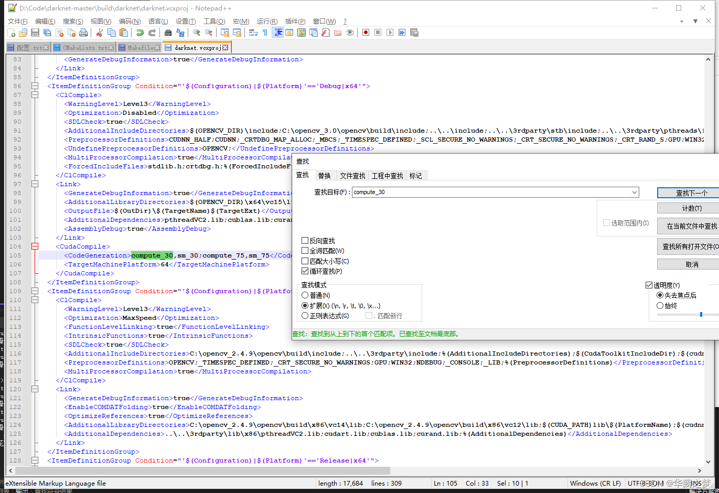719x493 pixels.
Task: Click the Save recorded macro icon
Action: (x=414, y=33)
